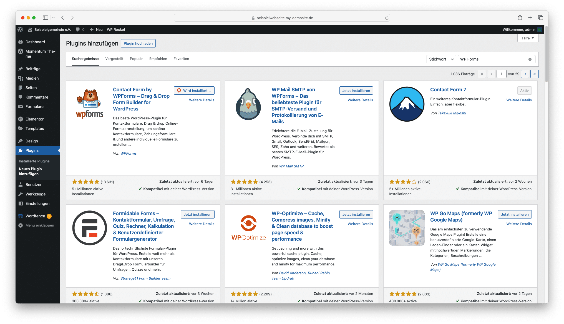
Task: Click the Benutzer user icon
Action: 21,185
